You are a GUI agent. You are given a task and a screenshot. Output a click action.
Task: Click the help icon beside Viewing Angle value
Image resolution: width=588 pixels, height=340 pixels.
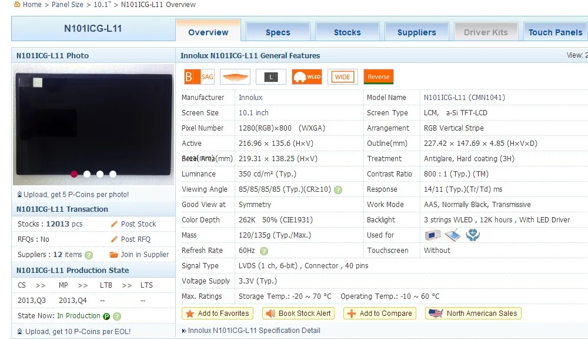point(338,190)
